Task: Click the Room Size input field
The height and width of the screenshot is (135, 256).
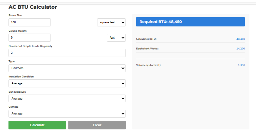Action: point(30,22)
